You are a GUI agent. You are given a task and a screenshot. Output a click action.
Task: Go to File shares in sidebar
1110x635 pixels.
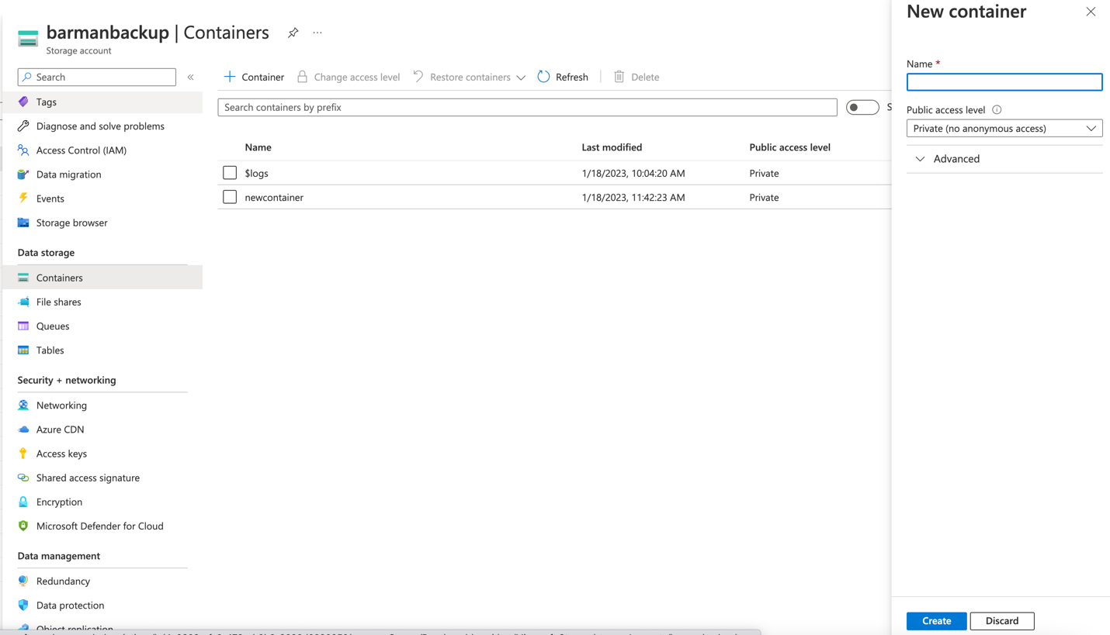click(x=58, y=302)
